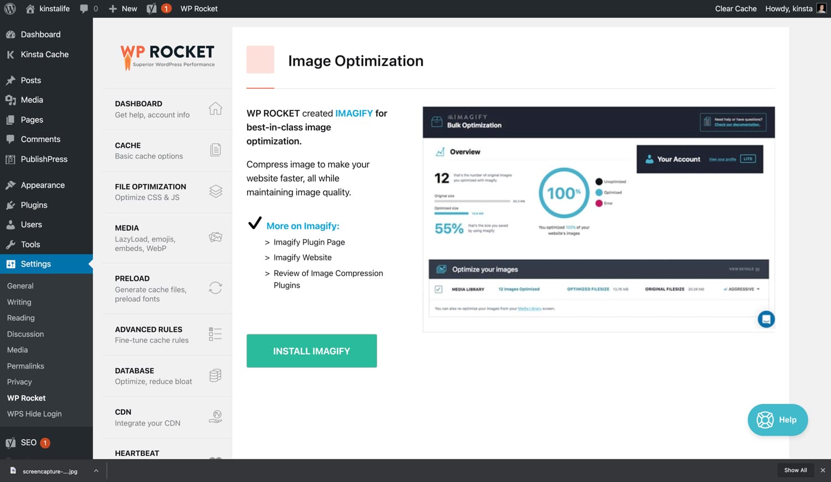The width and height of the screenshot is (831, 482).
Task: Click the Media LazyLoad photo icon
Action: click(215, 238)
